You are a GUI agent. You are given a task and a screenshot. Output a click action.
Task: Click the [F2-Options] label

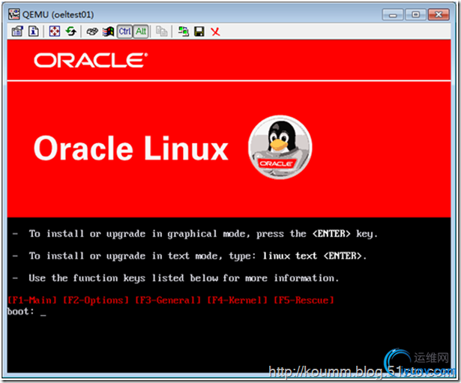(x=96, y=300)
